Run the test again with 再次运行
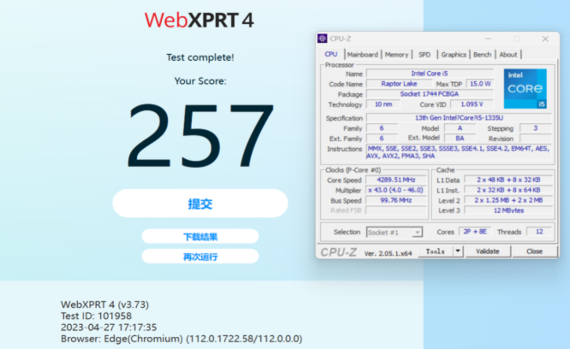Viewport: 570px width, 349px height. pyautogui.click(x=200, y=257)
